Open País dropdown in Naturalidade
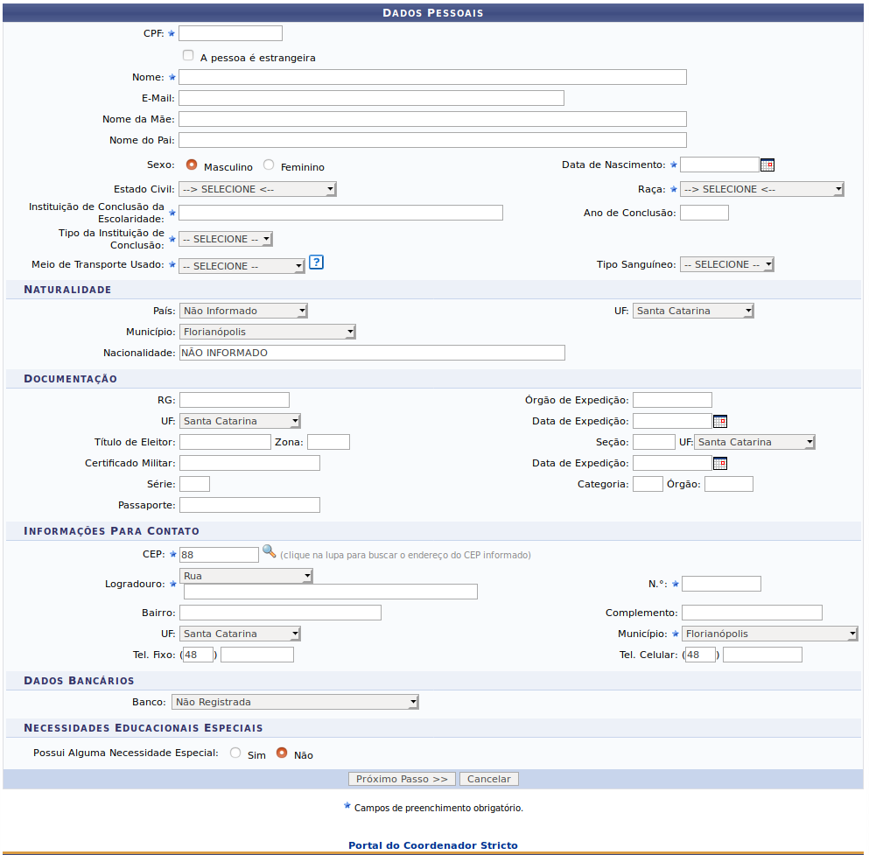This screenshot has width=869, height=855. 243,311
